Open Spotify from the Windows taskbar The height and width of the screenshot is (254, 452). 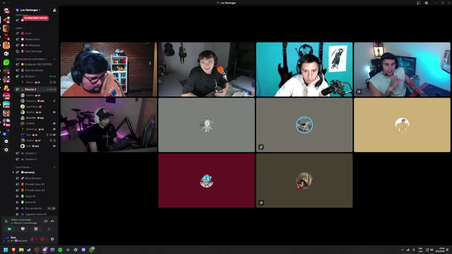[x=60, y=250]
